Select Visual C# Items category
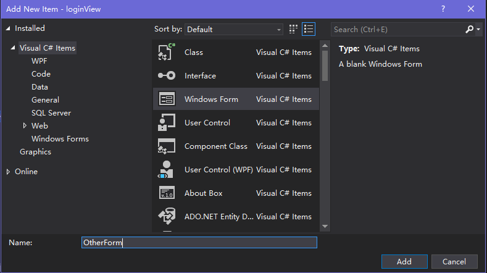 tap(48, 48)
